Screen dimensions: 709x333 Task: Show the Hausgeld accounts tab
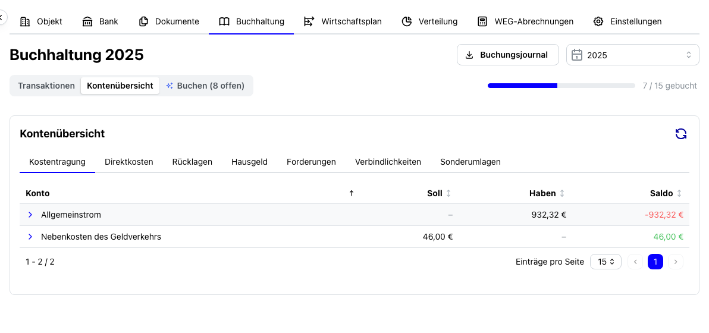[250, 162]
